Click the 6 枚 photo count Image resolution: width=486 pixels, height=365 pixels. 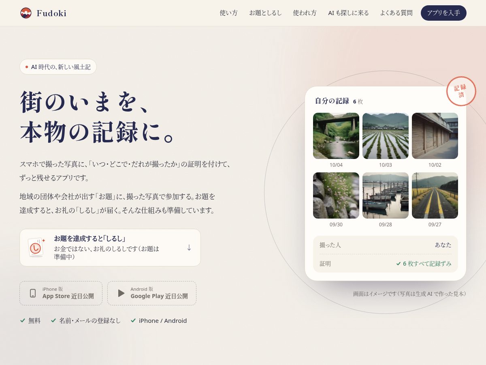pyautogui.click(x=358, y=101)
